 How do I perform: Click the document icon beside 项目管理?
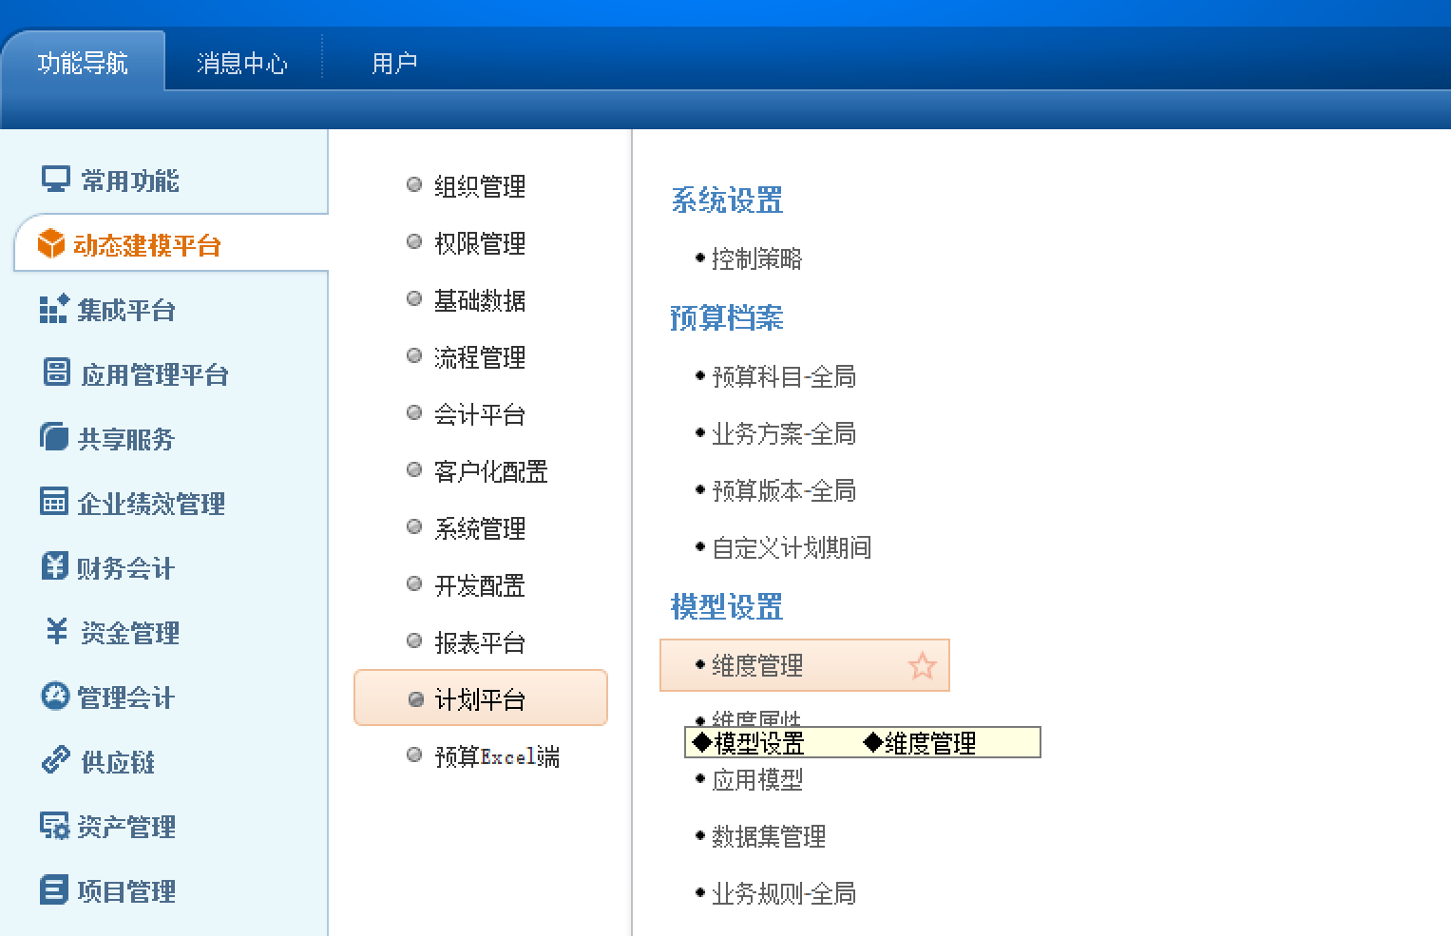[x=54, y=889]
